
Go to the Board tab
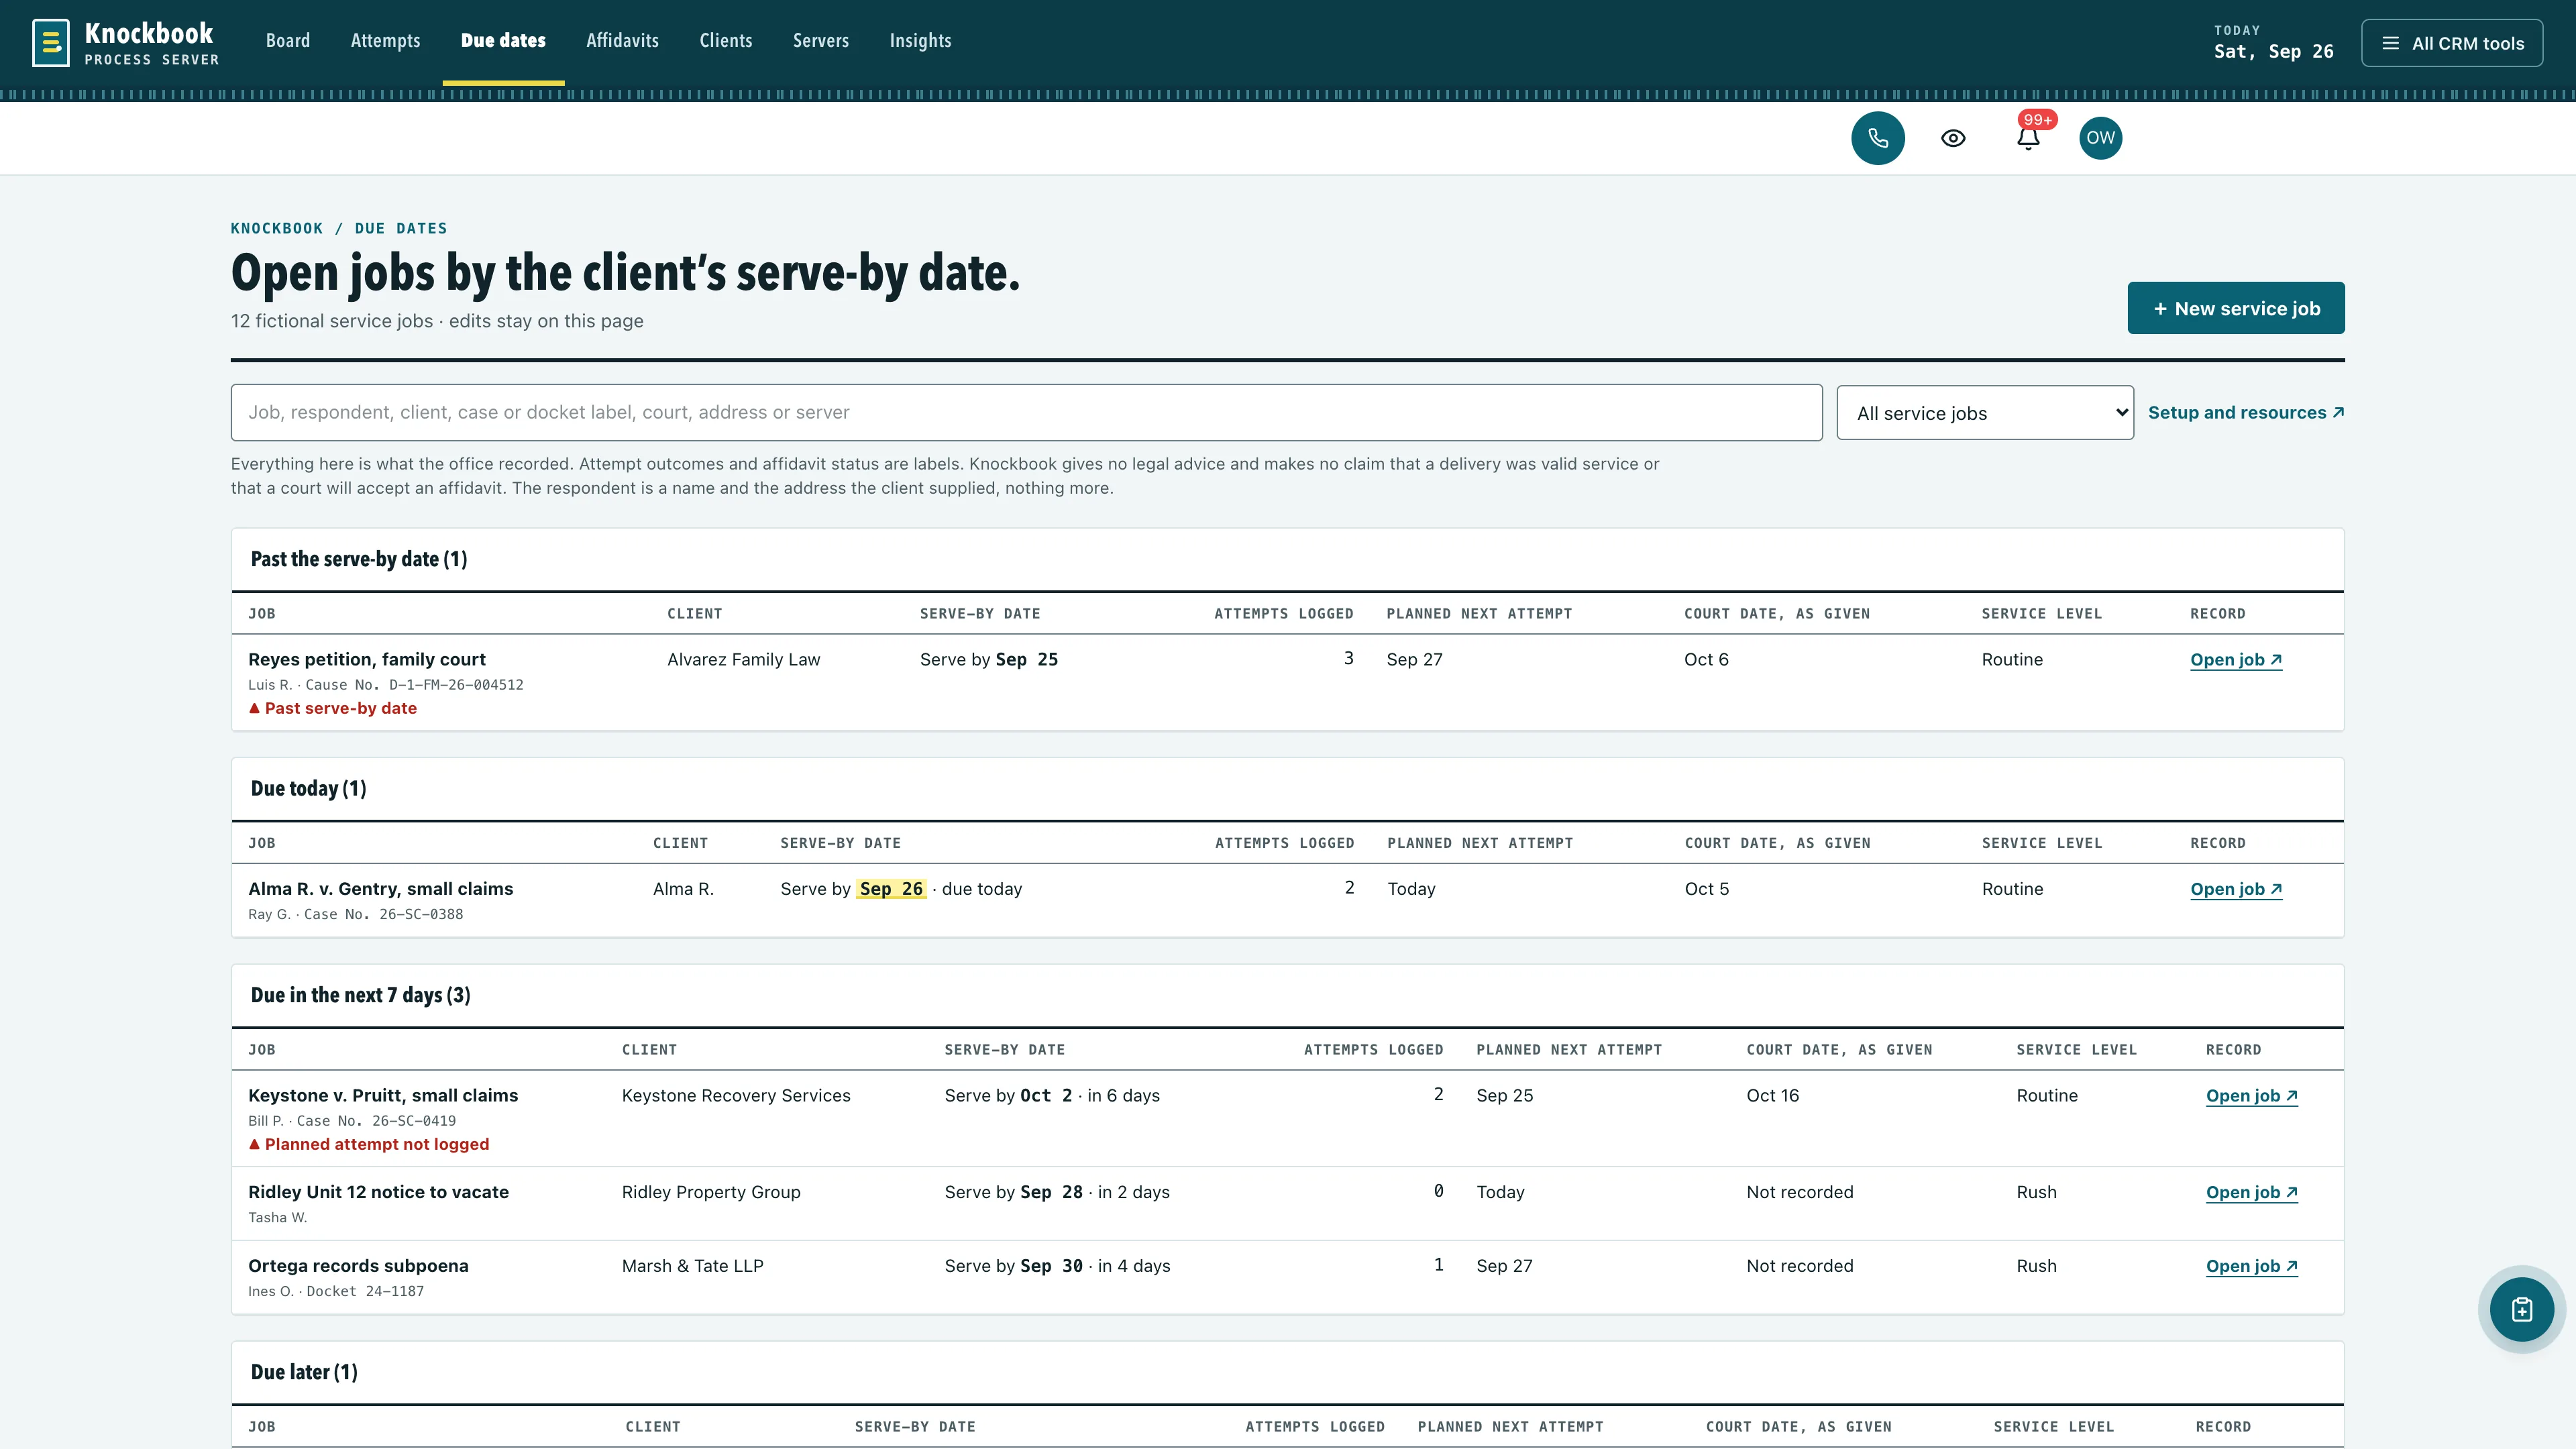pyautogui.click(x=288, y=41)
